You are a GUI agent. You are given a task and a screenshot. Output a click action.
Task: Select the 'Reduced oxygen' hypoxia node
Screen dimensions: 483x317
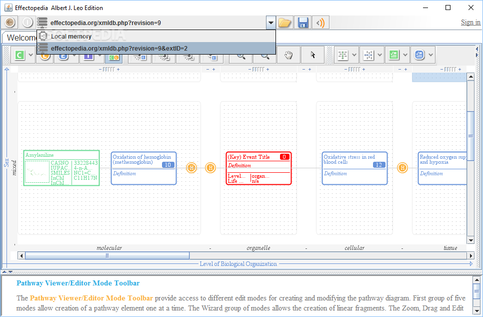(442, 168)
